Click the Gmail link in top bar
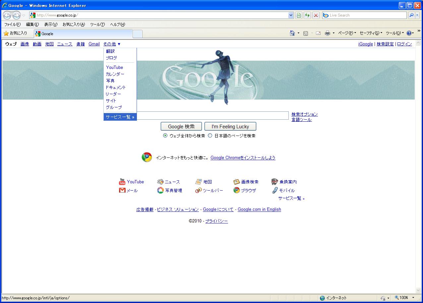 pos(94,44)
